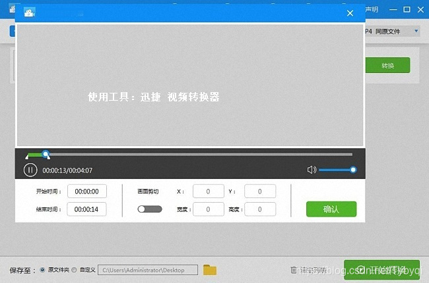Screen dimensions: 429x283
Task: Close the video clip dialog
Action: click(x=350, y=13)
